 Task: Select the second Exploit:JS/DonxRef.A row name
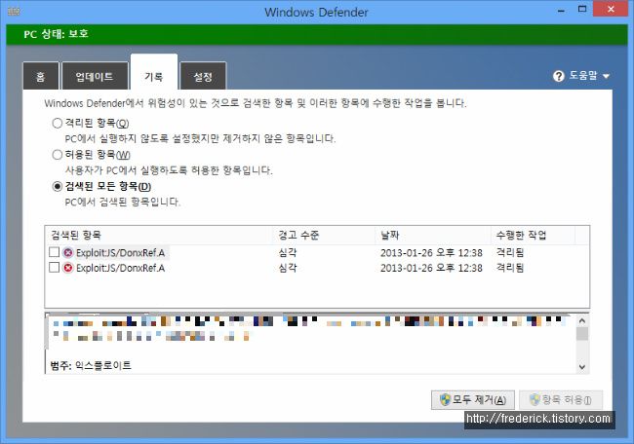[x=121, y=268]
